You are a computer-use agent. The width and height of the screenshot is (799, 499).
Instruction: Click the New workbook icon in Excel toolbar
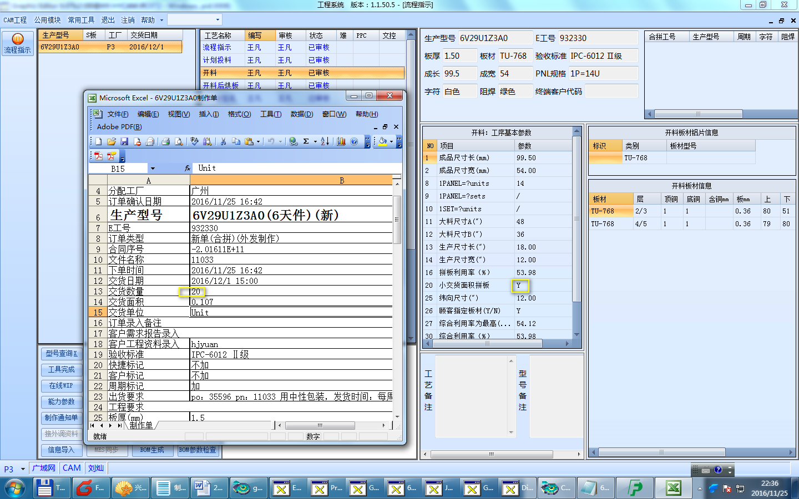[98, 141]
